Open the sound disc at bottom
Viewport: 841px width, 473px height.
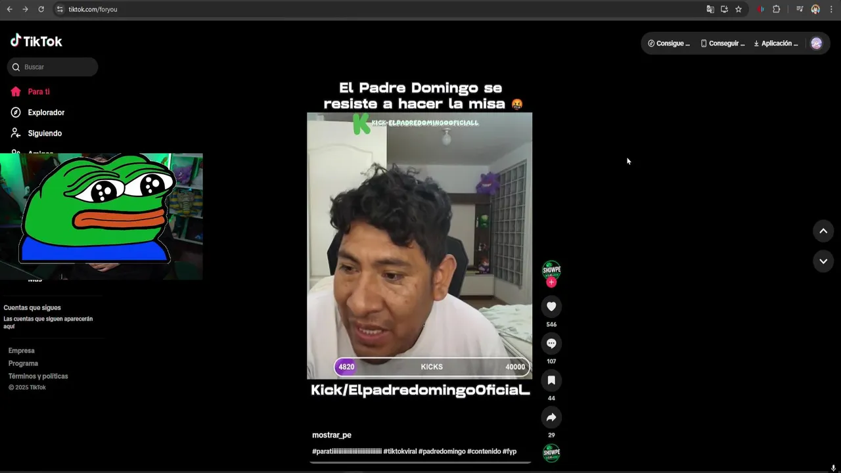(x=551, y=453)
